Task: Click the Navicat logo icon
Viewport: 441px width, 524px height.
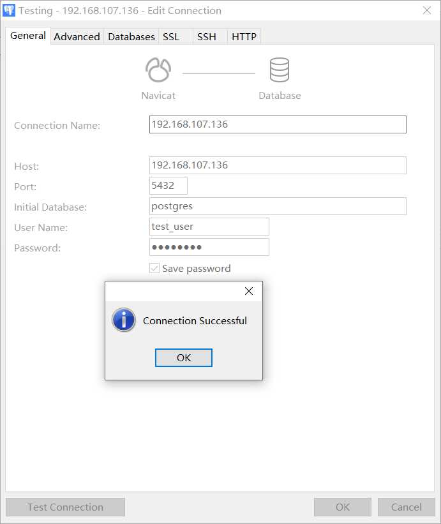Action: tap(158, 71)
